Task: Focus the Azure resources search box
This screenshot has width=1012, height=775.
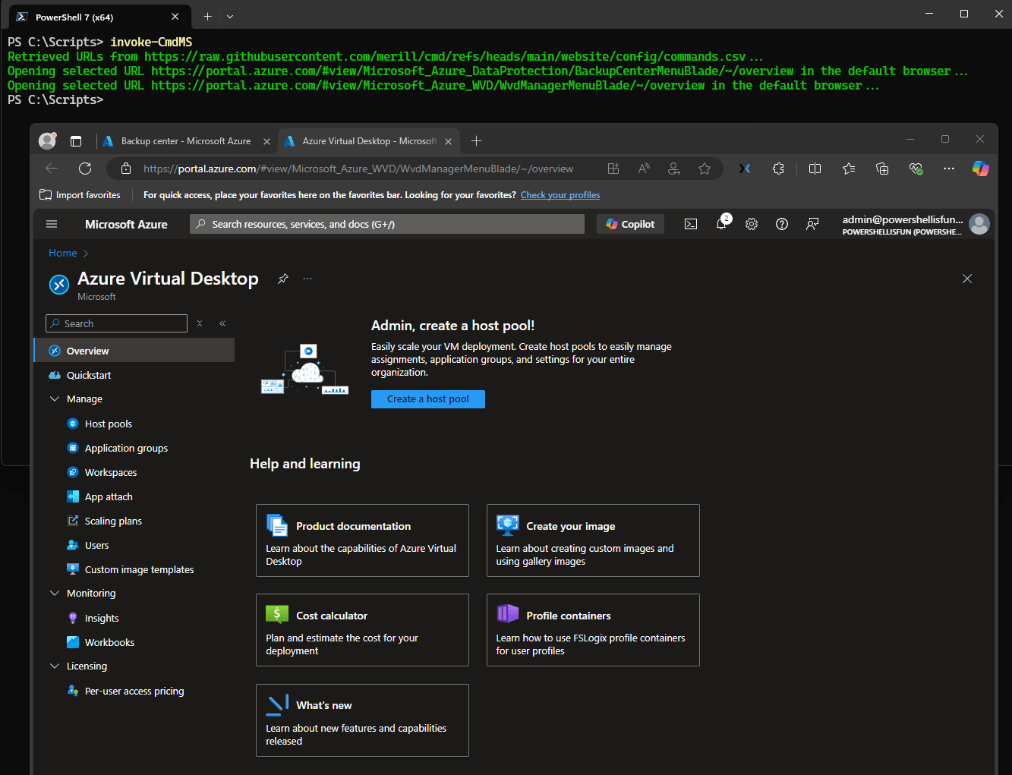Action: point(387,224)
